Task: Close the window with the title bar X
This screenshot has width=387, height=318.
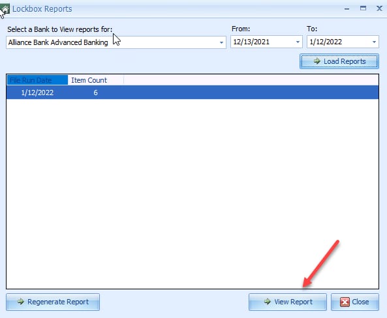Action: point(379,8)
